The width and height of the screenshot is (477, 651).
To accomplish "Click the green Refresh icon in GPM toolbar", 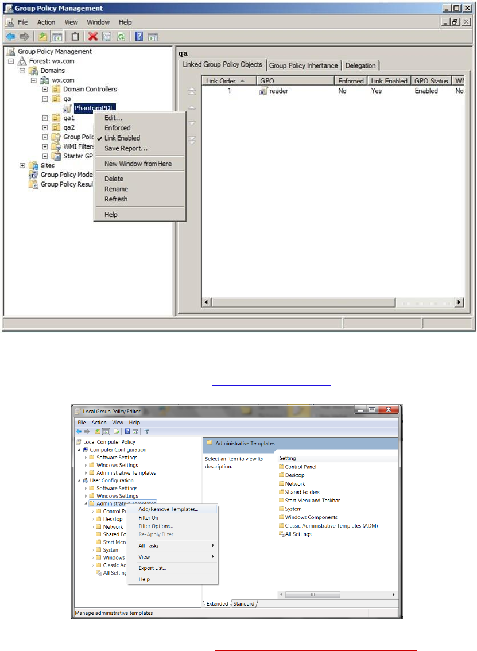I will (121, 37).
